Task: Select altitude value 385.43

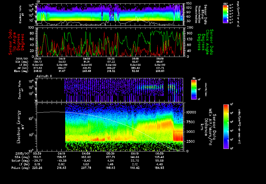Action: pyautogui.click(x=135, y=68)
